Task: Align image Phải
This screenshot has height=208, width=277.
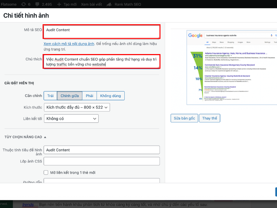Action: pos(89,96)
